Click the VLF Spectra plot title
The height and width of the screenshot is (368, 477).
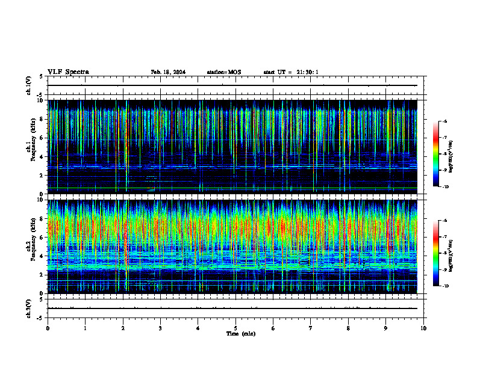point(68,72)
